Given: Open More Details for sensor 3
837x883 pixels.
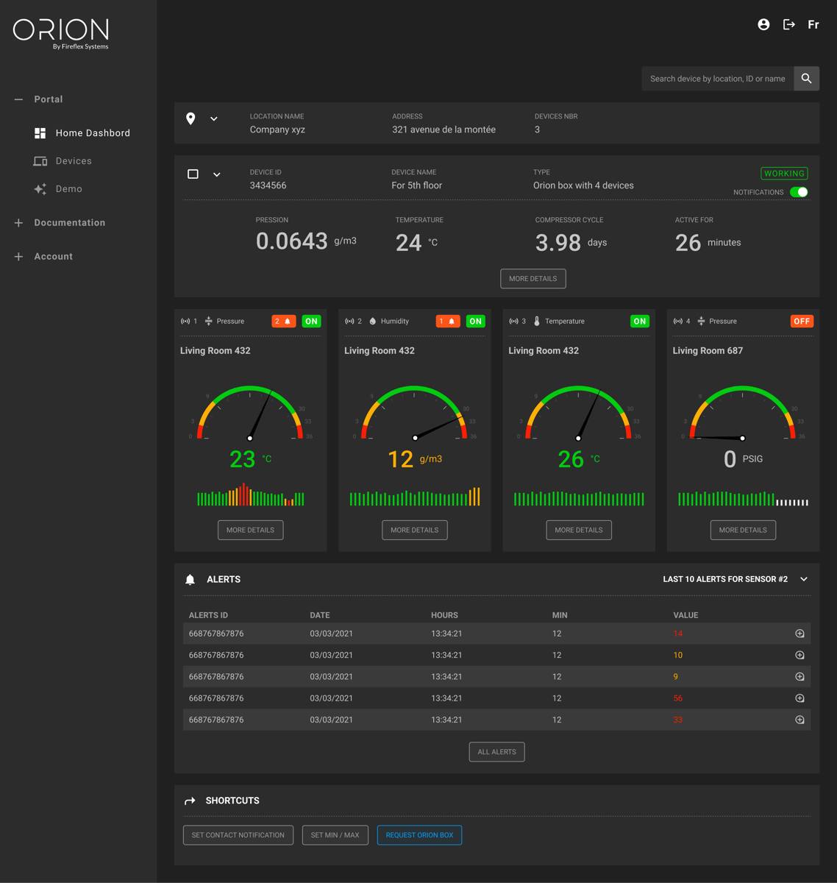Looking at the screenshot, I should (579, 530).
